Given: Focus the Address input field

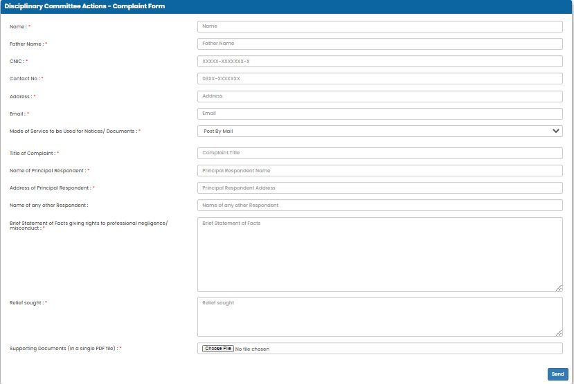Looking at the screenshot, I should (379, 96).
